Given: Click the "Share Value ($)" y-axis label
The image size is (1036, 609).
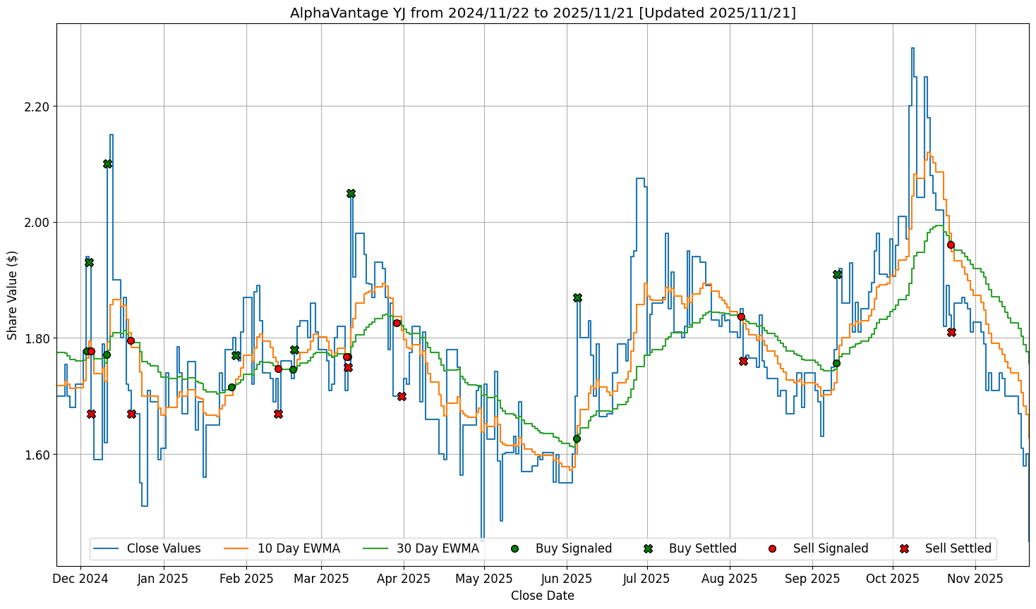Looking at the screenshot, I should point(12,295).
